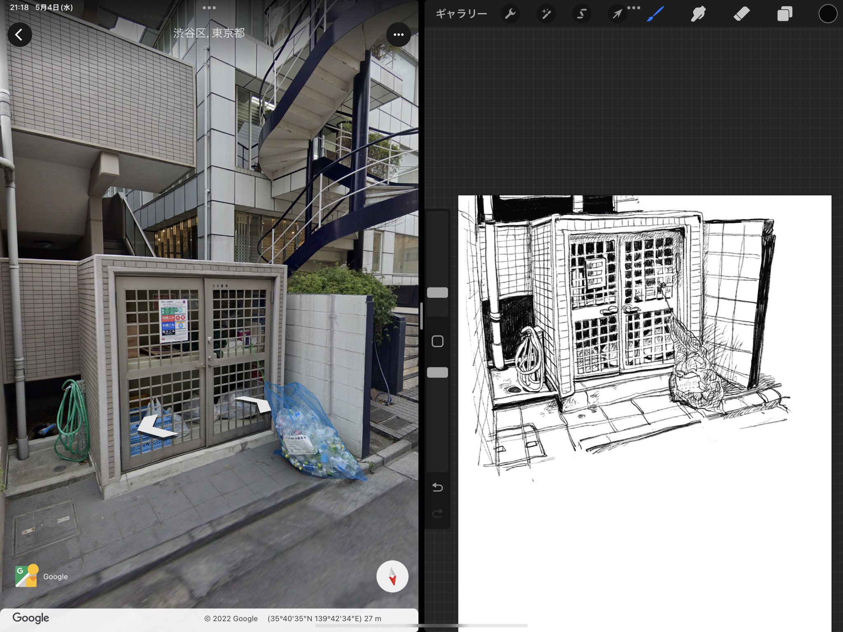Return to the Gallery
The width and height of the screenshot is (843, 632).
461,14
